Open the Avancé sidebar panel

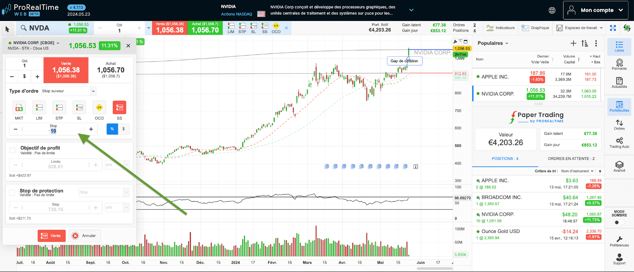tap(619, 166)
